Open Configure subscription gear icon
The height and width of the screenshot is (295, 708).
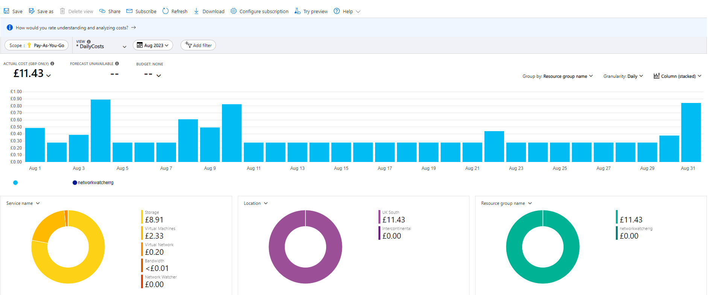pos(234,11)
